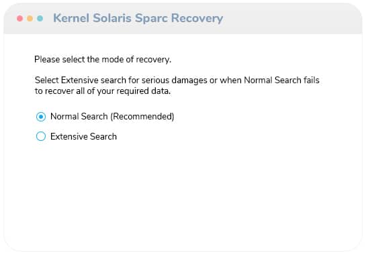Click the word 'Sparc' in the title
This screenshot has height=255, width=366.
coord(151,19)
